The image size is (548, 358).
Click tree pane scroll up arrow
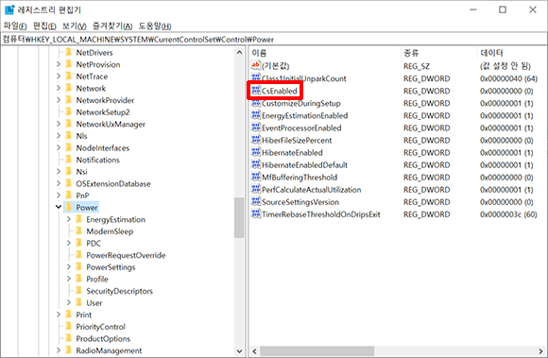tap(239, 52)
